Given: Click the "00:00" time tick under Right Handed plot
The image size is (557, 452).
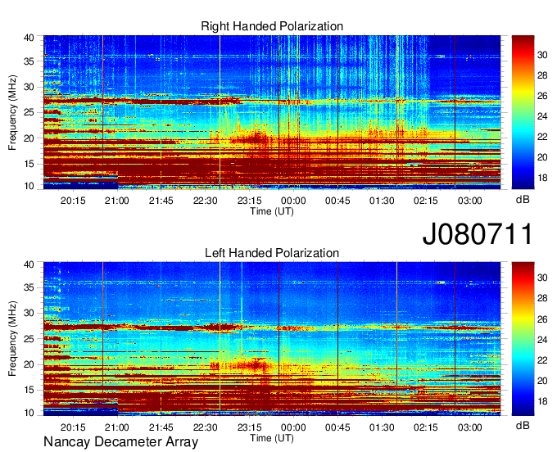Looking at the screenshot, I should (x=293, y=201).
